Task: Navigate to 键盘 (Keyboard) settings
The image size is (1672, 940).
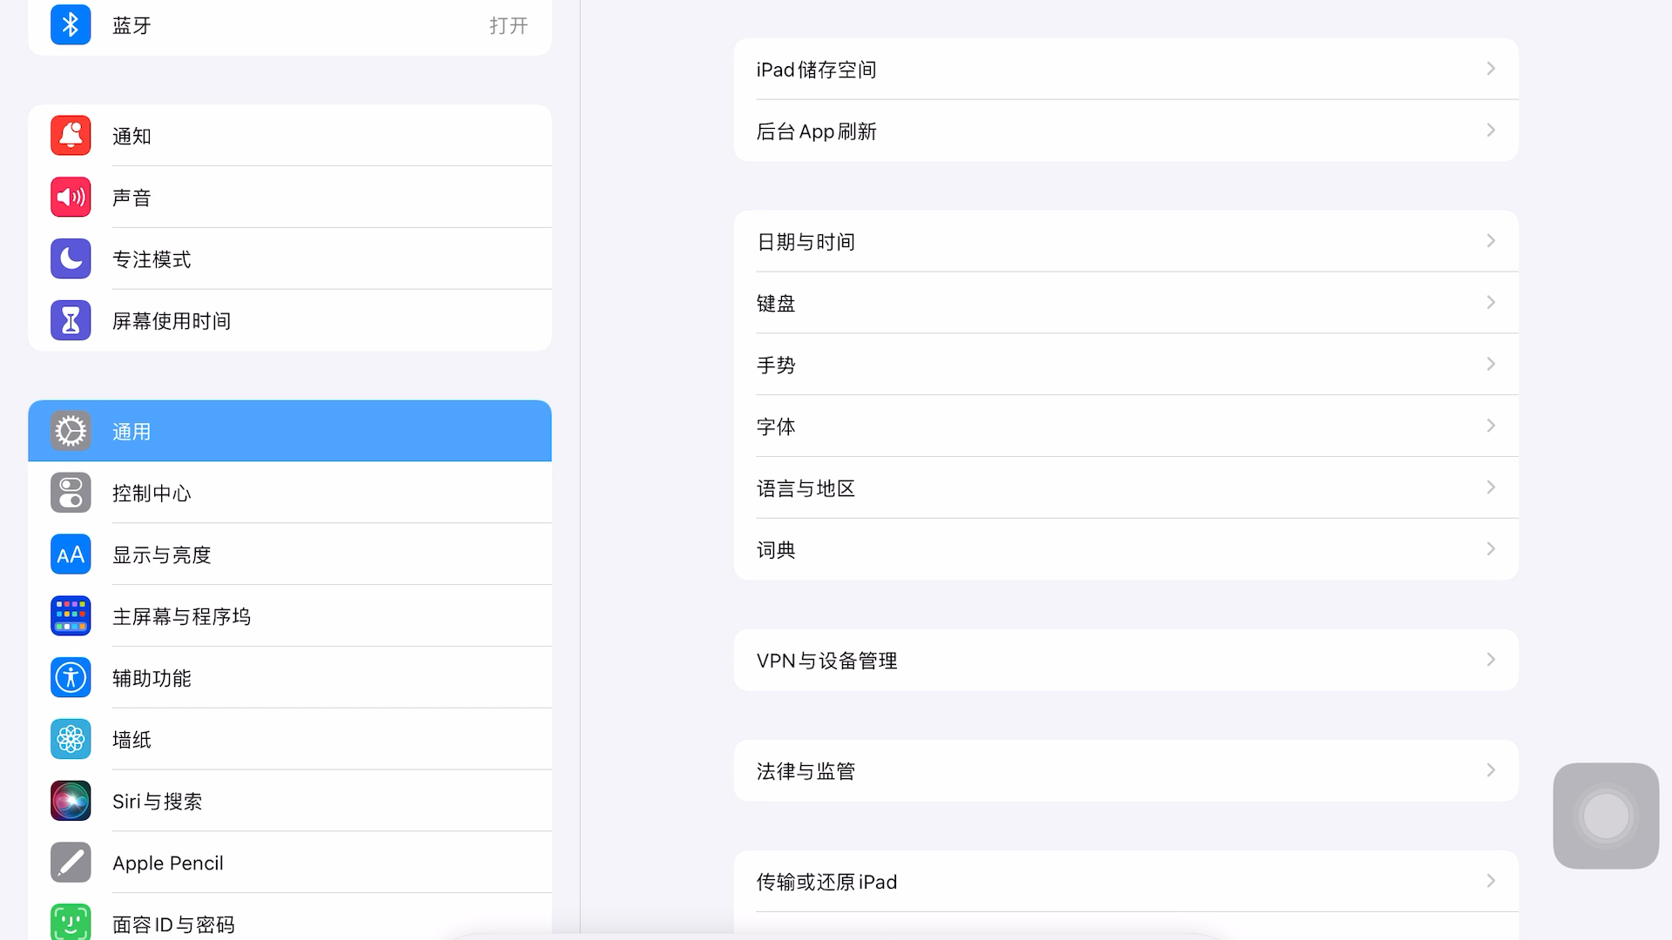Action: tap(1125, 303)
